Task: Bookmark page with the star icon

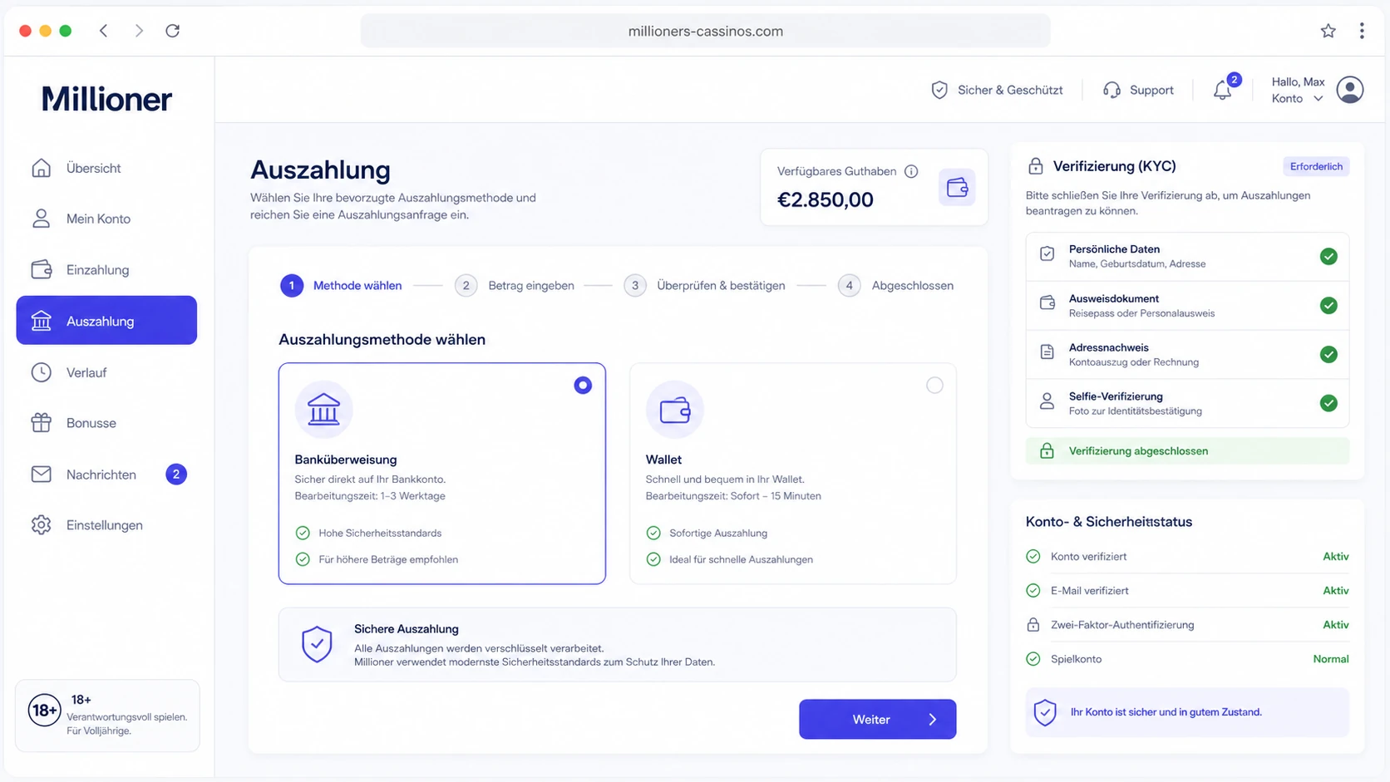Action: tap(1328, 31)
